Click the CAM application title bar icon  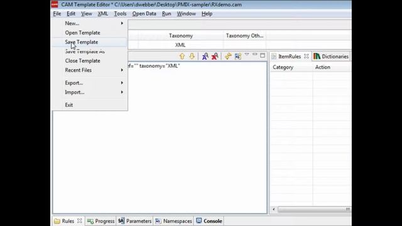[55, 4]
